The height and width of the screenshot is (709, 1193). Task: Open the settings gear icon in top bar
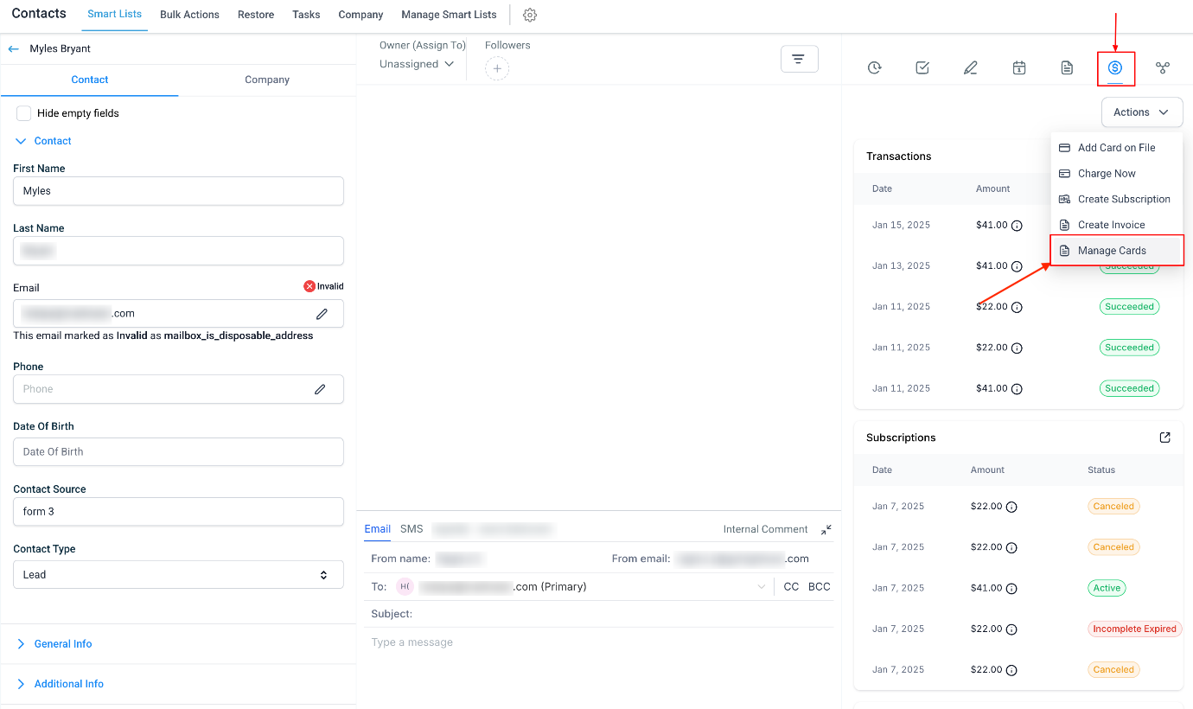[x=531, y=15]
